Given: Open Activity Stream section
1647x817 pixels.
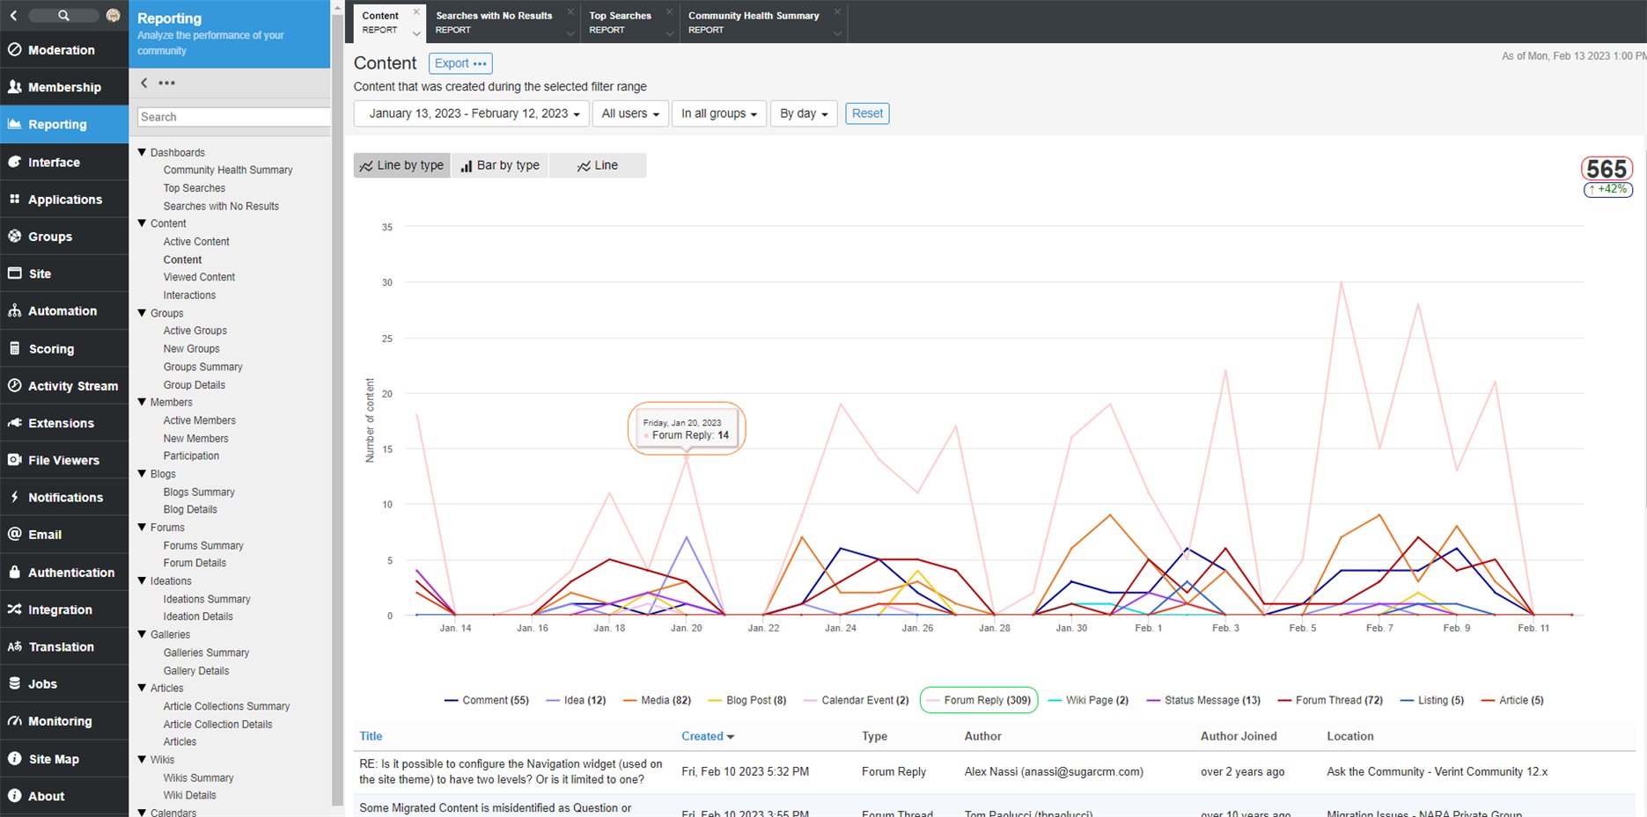Looking at the screenshot, I should 63,386.
